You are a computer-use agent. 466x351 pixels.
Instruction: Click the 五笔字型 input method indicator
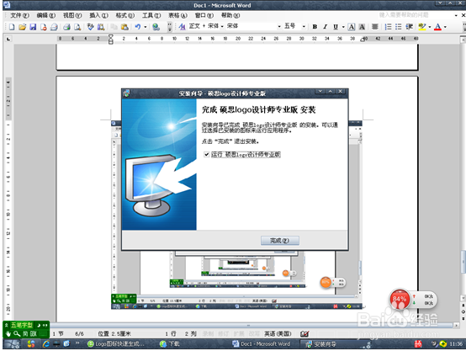(22, 325)
